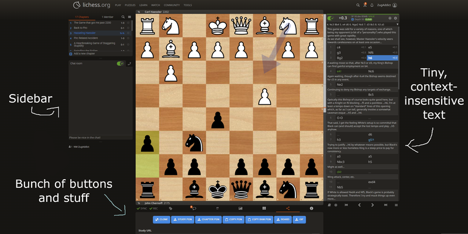This screenshot has width=468, height=234.
Task: Download the CHAPTER PGN
Action: [x=208, y=219]
